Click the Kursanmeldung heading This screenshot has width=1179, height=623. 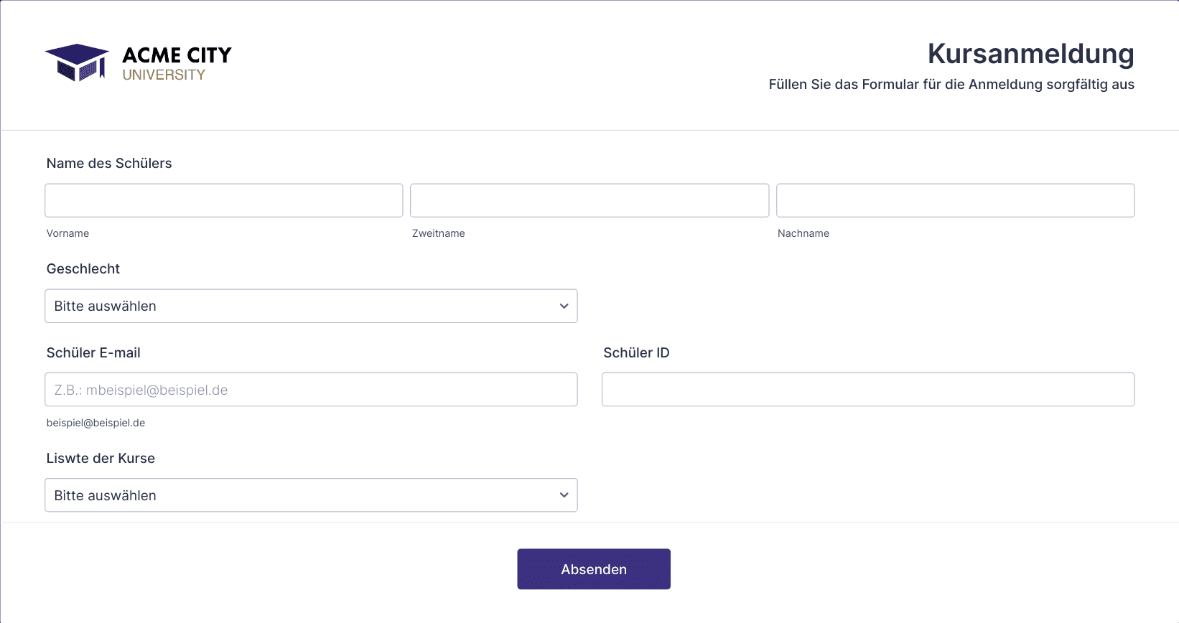(1031, 54)
